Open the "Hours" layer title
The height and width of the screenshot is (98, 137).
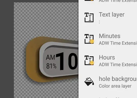pyautogui.click(x=107, y=57)
